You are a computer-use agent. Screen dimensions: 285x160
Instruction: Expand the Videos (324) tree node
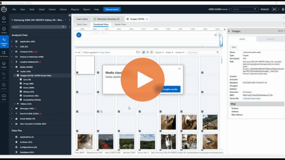(15, 104)
